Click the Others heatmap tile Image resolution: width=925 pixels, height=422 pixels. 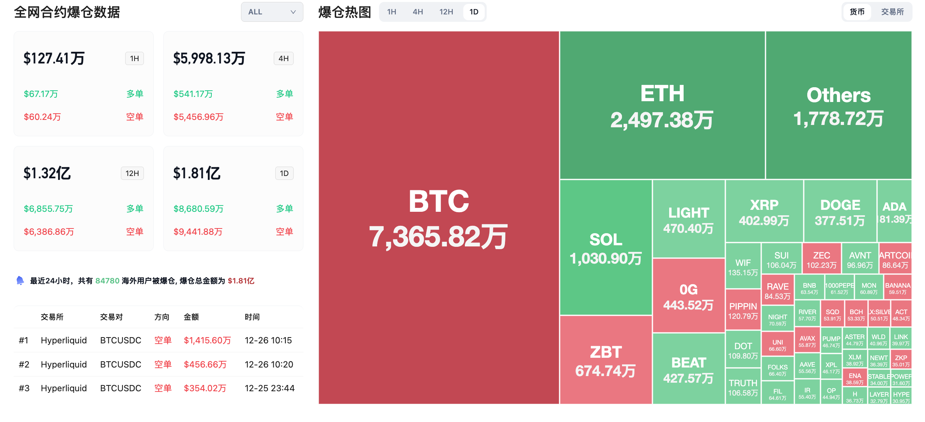[x=838, y=105]
